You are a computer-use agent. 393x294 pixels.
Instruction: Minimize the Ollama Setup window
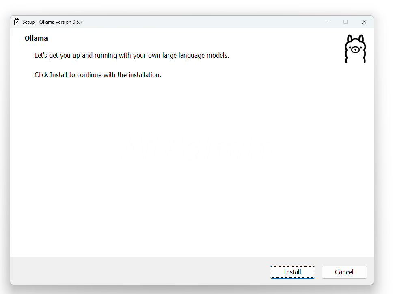coord(327,22)
